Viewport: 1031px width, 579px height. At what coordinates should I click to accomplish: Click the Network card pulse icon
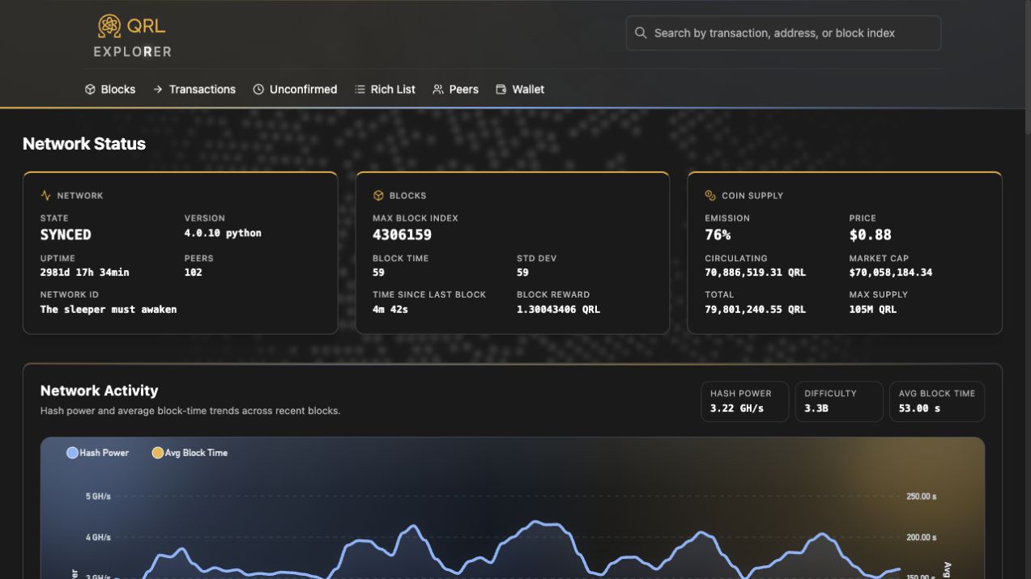45,196
